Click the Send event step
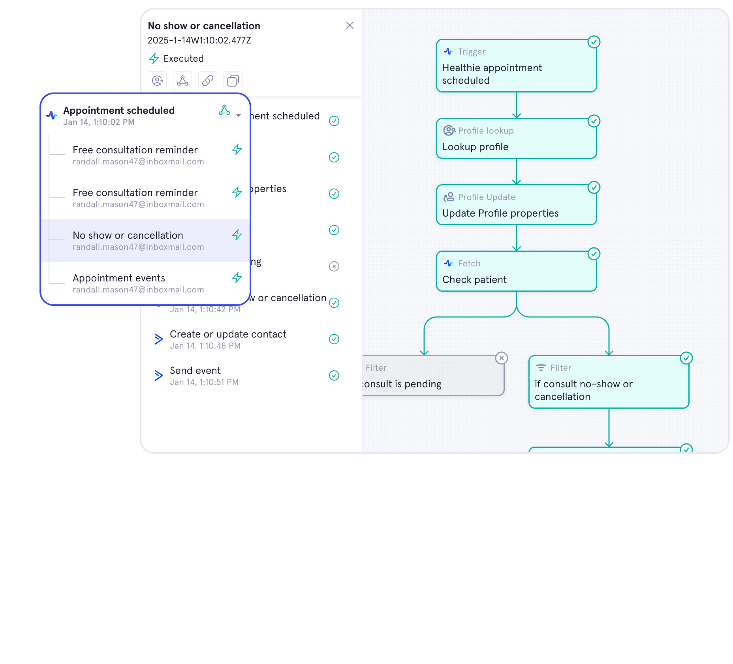Viewport: 733px width, 664px height. click(195, 375)
